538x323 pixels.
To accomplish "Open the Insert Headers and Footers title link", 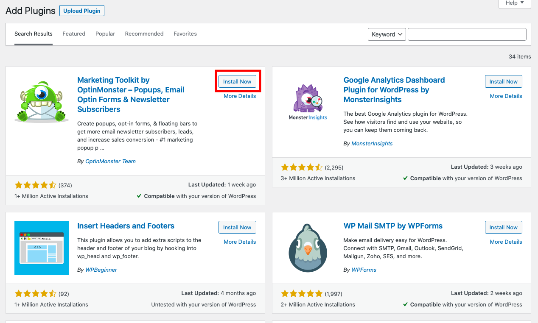I will coord(126,226).
